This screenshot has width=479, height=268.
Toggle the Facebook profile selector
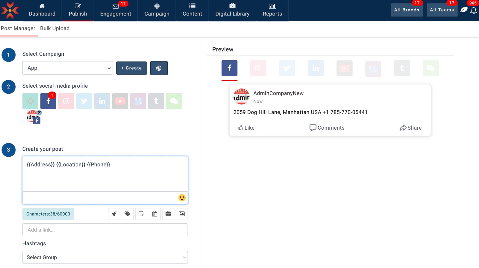tap(48, 101)
